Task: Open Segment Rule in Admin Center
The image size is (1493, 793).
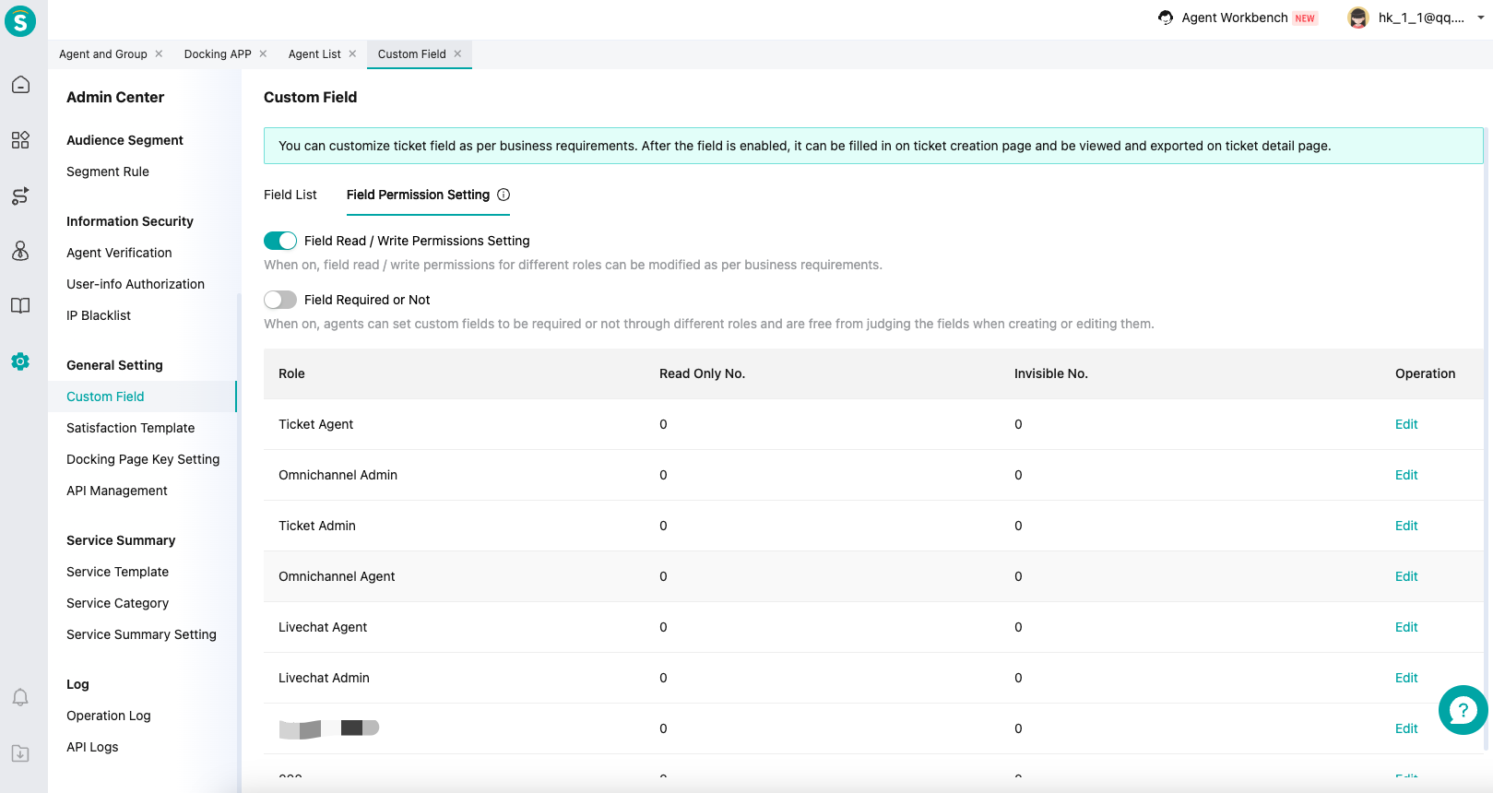Action: coord(108,172)
